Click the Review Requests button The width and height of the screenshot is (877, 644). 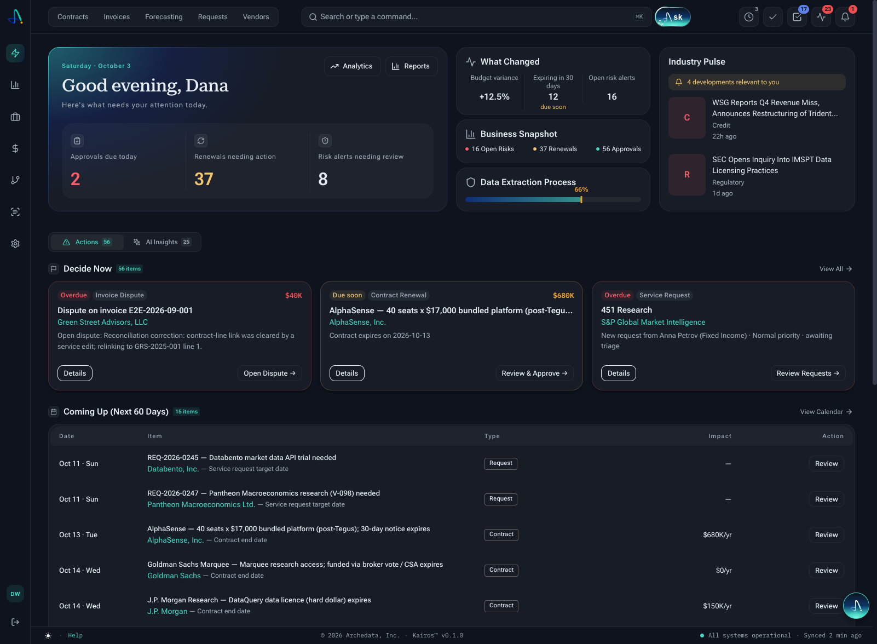[x=808, y=373]
